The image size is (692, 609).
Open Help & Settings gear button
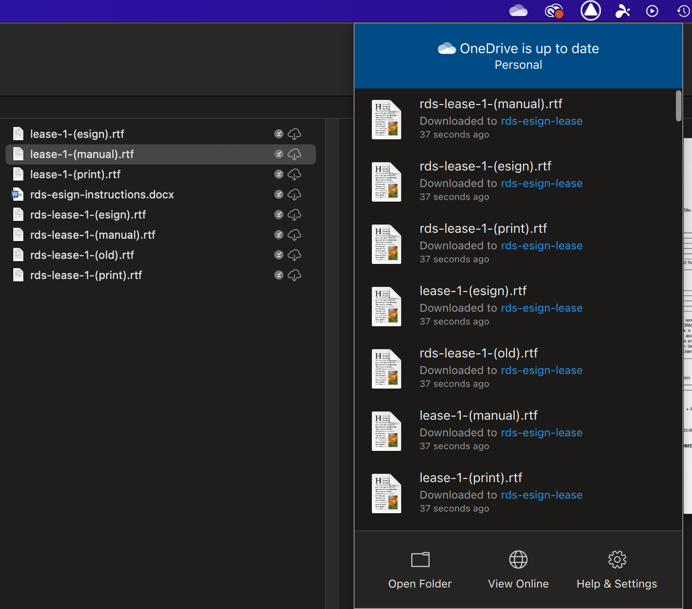click(x=617, y=570)
